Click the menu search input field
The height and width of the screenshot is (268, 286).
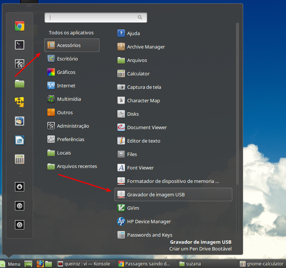(x=95, y=17)
